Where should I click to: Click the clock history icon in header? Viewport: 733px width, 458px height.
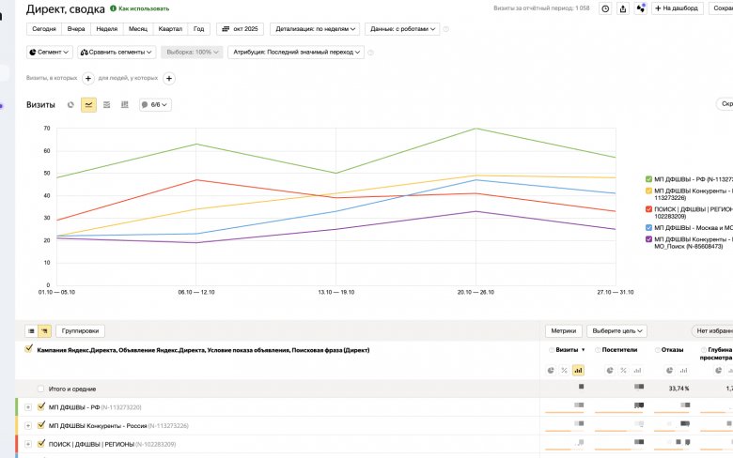coord(605,8)
